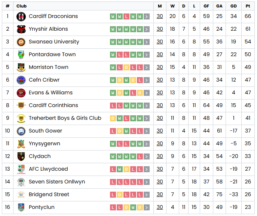Sort table by Pt column header

(248, 6)
